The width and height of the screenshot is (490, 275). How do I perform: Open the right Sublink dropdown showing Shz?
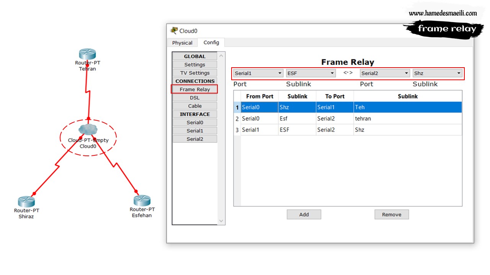coord(438,73)
